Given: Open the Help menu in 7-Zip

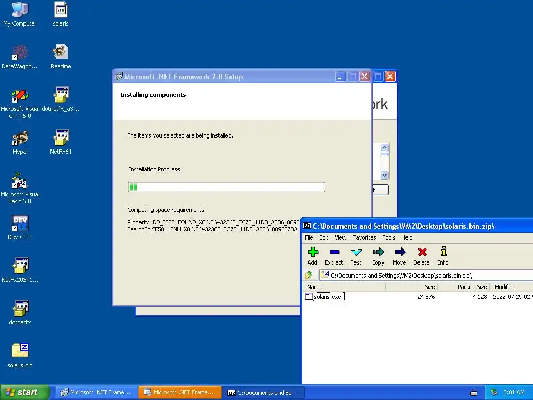Looking at the screenshot, I should [407, 238].
